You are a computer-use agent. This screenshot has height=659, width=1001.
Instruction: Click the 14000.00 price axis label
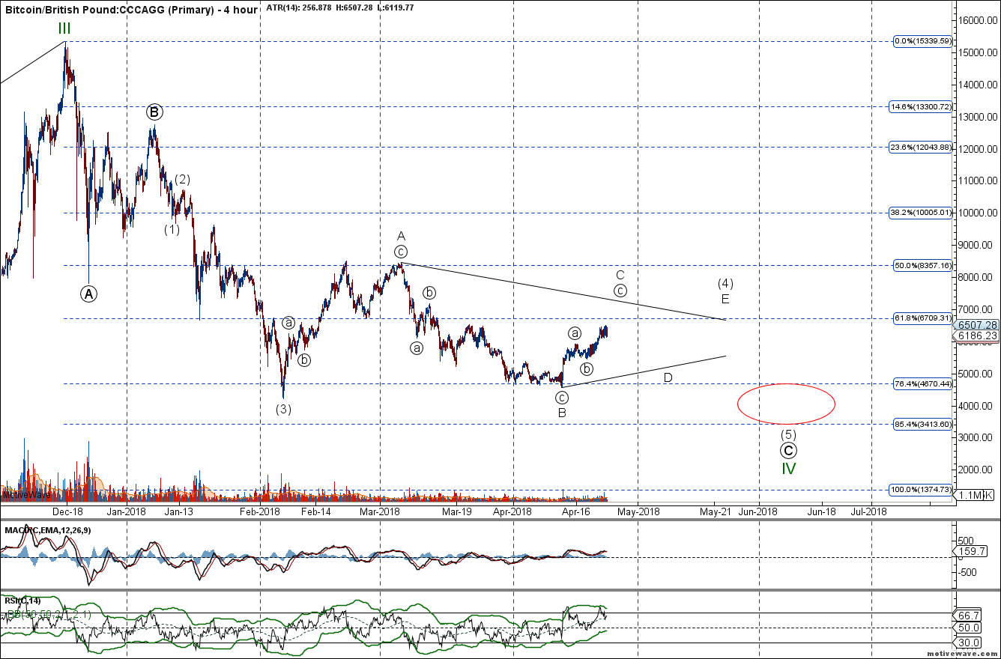click(x=977, y=85)
